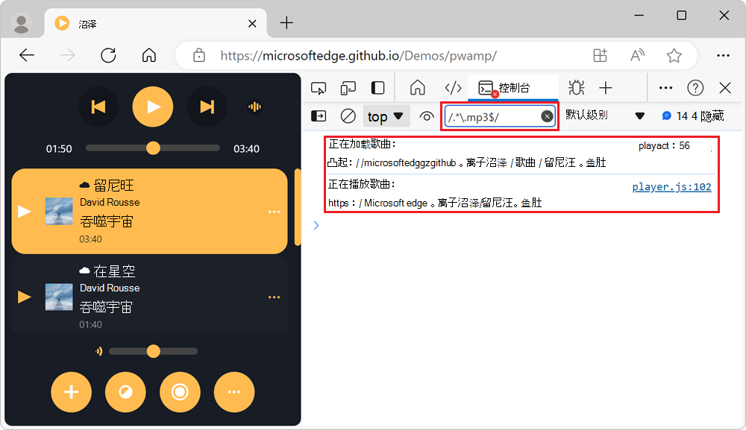Toggle the DevTools panel layout icon
746x430 pixels.
pyautogui.click(x=377, y=87)
